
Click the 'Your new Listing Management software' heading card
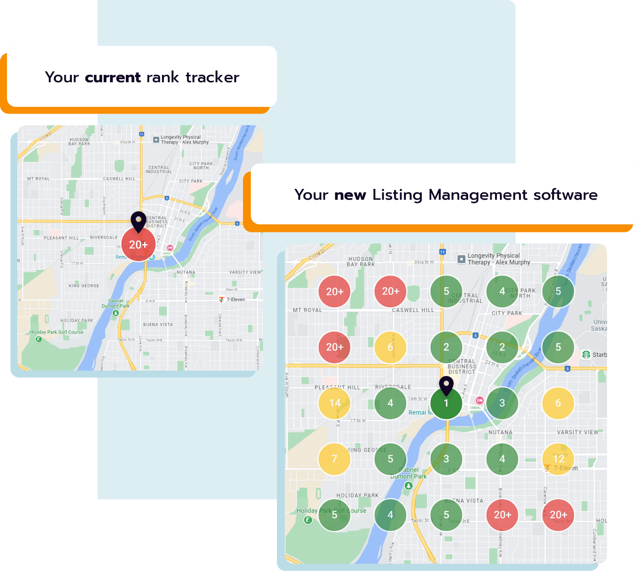click(x=446, y=194)
